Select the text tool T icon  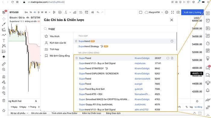tap(4, 40)
